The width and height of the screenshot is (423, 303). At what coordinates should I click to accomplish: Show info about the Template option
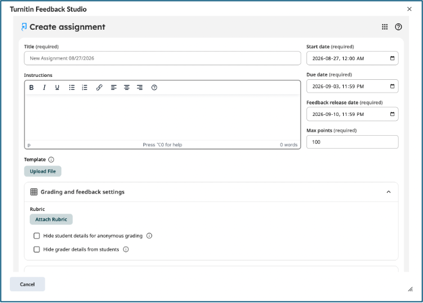[x=51, y=160]
